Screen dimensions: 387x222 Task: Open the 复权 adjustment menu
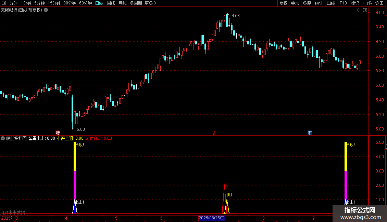tap(283, 3)
